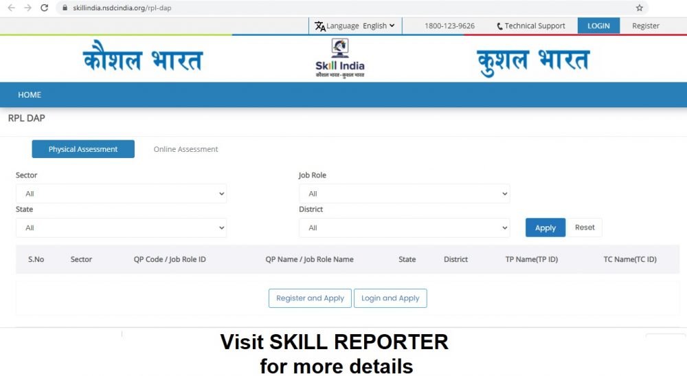The height and width of the screenshot is (376, 687).
Task: Go to HOME in navigation bar
Action: pyautogui.click(x=30, y=95)
